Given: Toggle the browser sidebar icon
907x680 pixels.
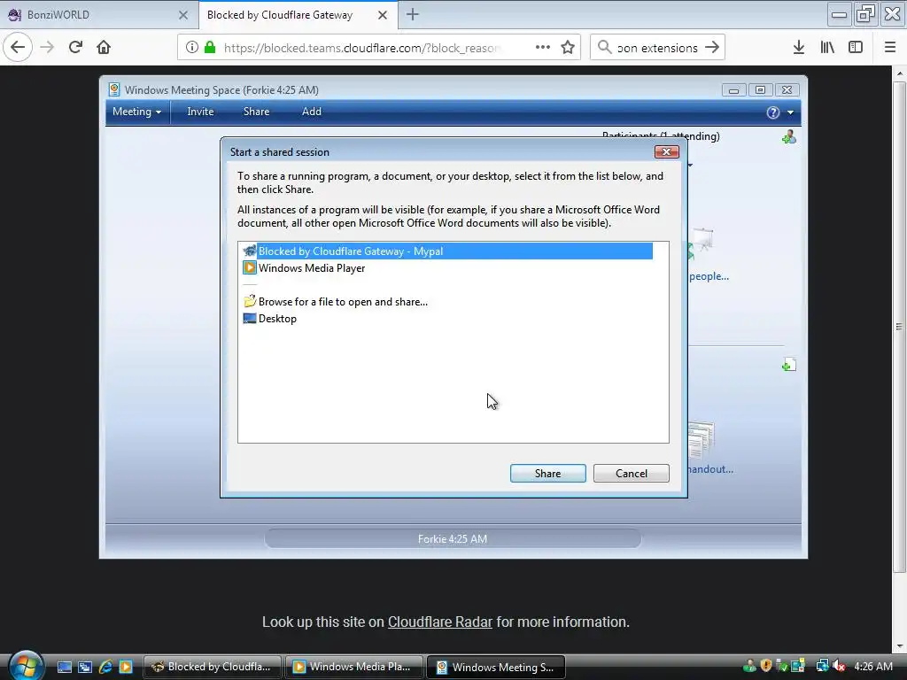Looking at the screenshot, I should pyautogui.click(x=856, y=48).
